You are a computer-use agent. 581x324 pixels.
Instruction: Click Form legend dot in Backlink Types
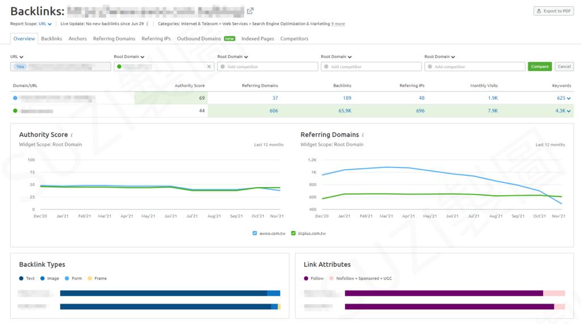(67, 279)
